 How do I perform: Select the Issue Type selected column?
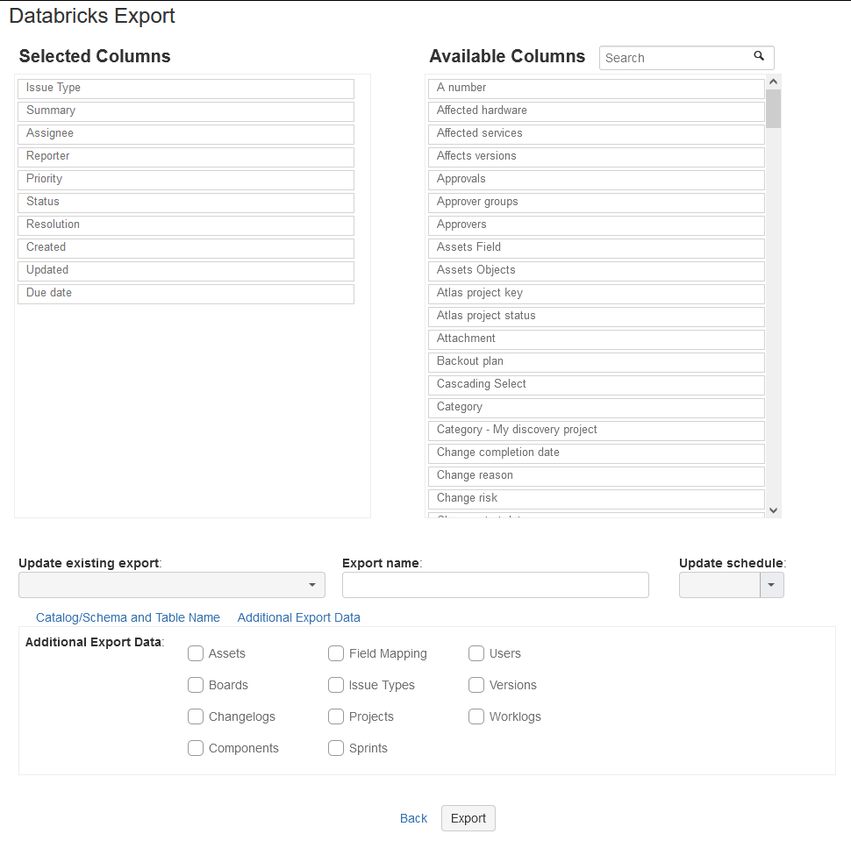186,89
